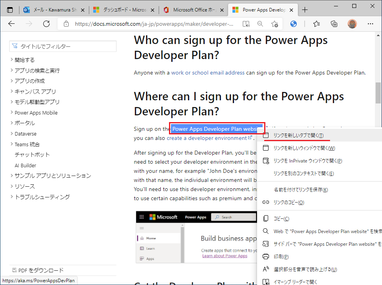382x285 pixels.
Task: Expand the Dataverse section
Action: coord(23,134)
